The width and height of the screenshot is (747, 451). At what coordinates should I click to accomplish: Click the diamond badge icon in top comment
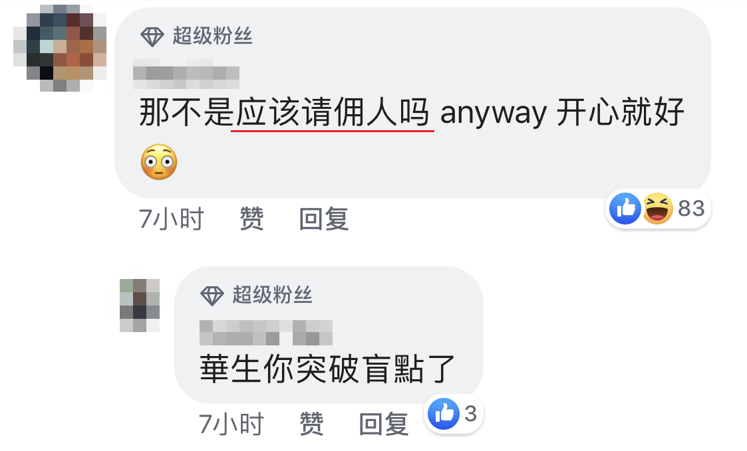[152, 37]
